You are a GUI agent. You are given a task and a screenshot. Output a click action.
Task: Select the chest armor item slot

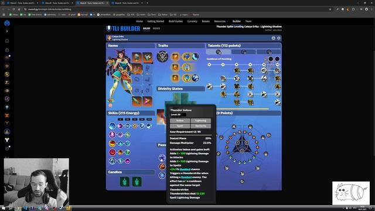click(x=147, y=57)
